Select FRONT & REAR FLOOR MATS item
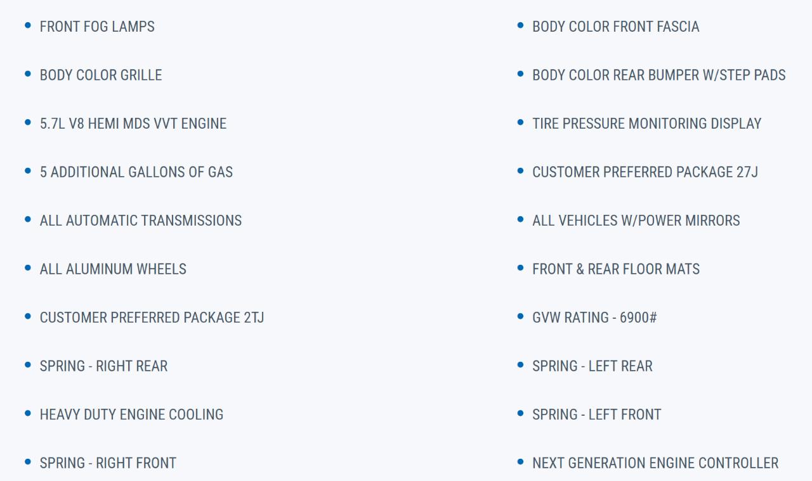This screenshot has width=812, height=481. coord(616,269)
